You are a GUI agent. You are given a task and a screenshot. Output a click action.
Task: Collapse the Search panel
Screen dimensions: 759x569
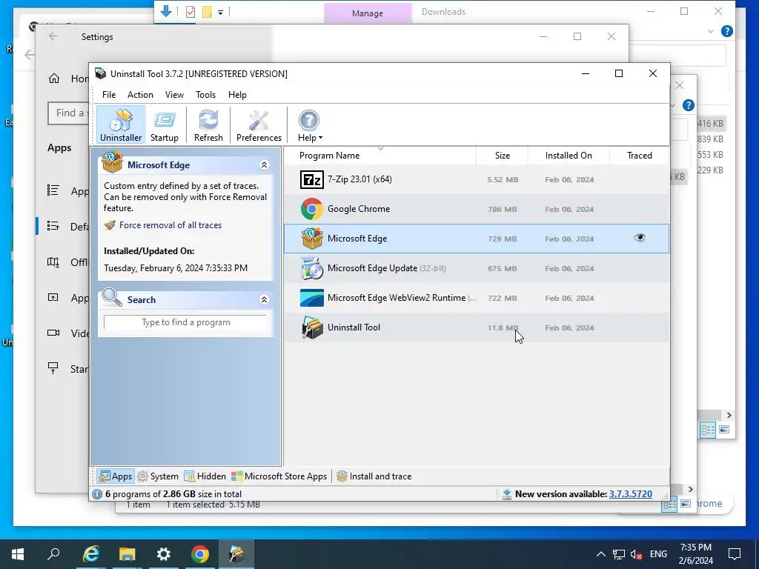[x=265, y=299]
